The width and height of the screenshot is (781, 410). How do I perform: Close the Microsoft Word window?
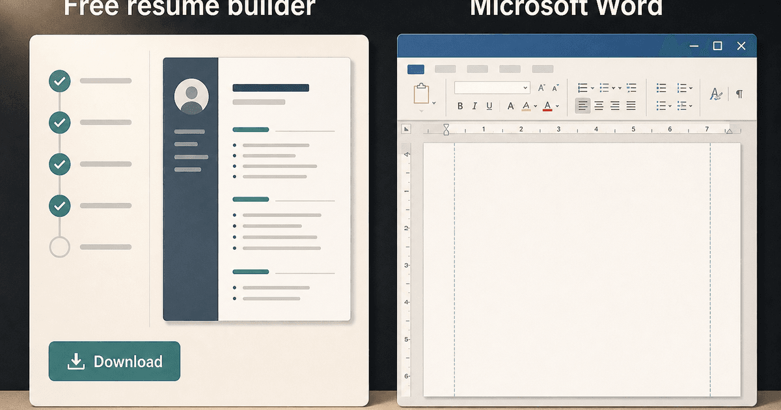(x=741, y=46)
